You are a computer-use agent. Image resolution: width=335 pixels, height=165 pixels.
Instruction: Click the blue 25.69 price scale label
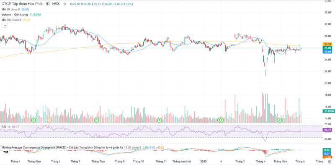(x=327, y=52)
